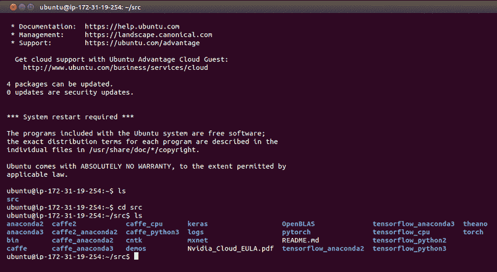Open the https://help.ubuntu.com documentation link
This screenshot has height=272, width=497.
(132, 27)
